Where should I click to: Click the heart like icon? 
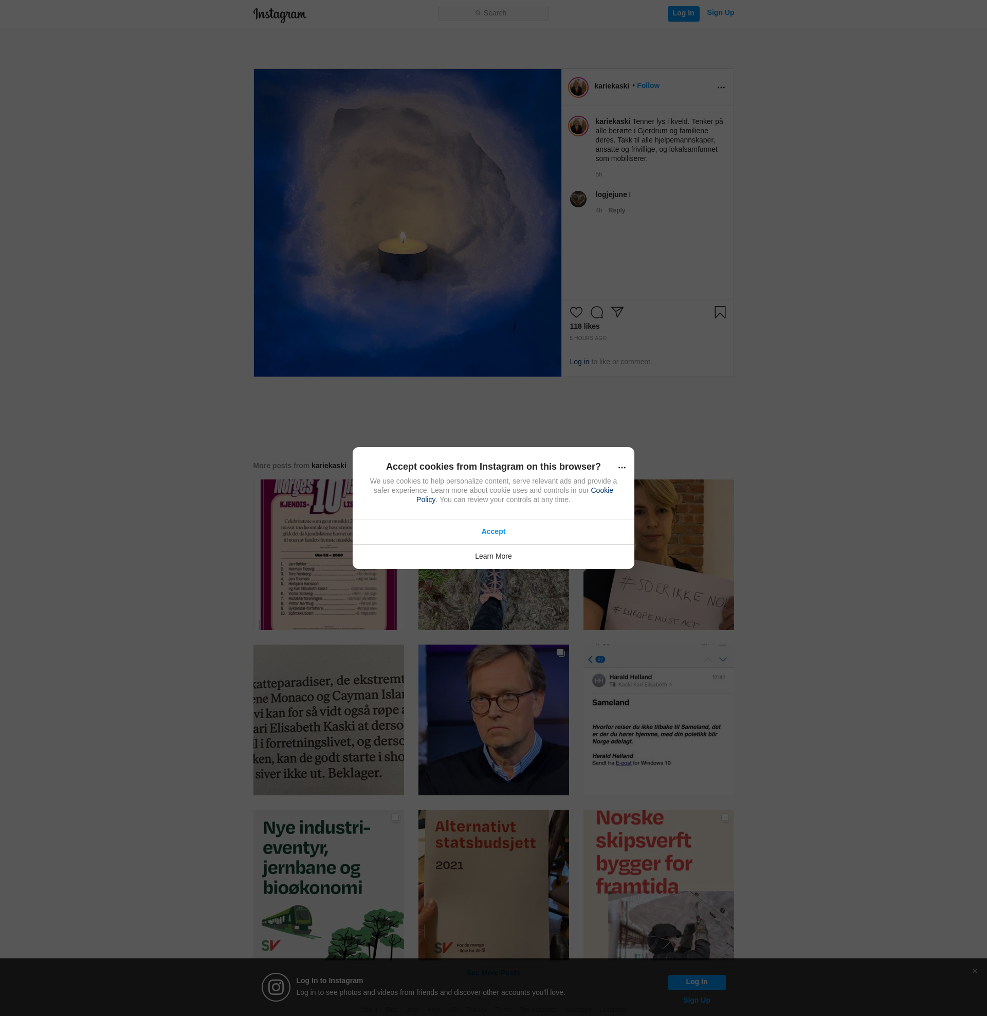point(576,312)
